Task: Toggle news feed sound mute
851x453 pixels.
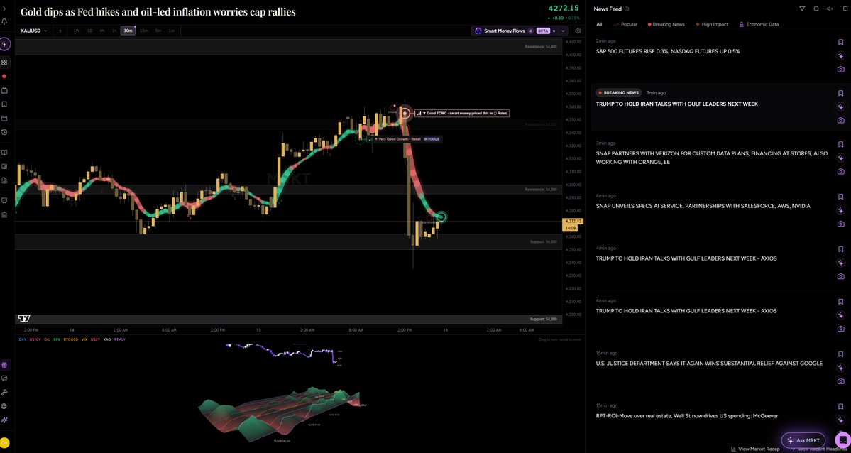Action: 830,9
